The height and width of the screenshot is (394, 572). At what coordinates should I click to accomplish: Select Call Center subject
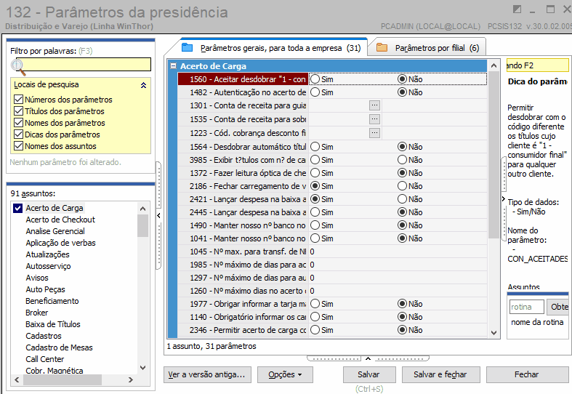pos(45,359)
